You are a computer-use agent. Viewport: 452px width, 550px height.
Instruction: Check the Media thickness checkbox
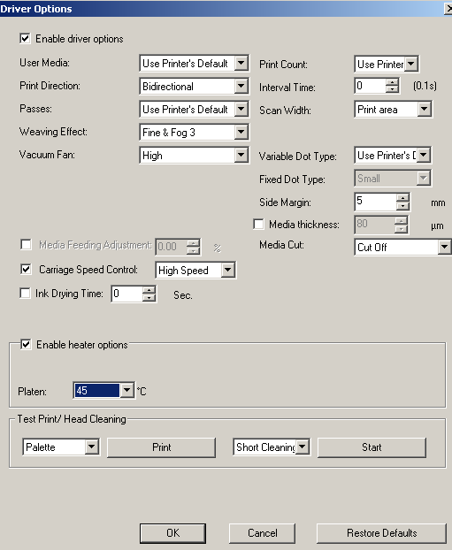point(258,224)
